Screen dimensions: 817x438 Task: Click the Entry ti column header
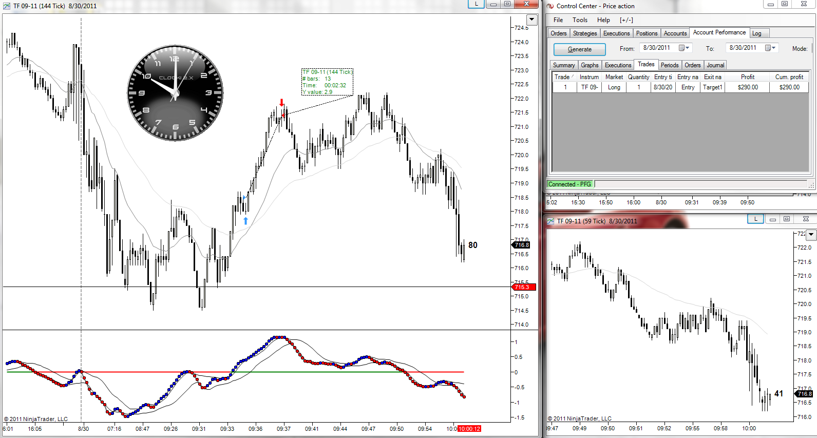[x=663, y=77]
